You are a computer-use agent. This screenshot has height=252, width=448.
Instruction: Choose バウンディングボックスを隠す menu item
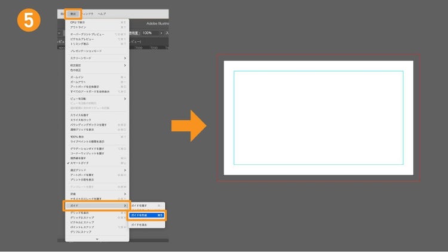(x=97, y=125)
